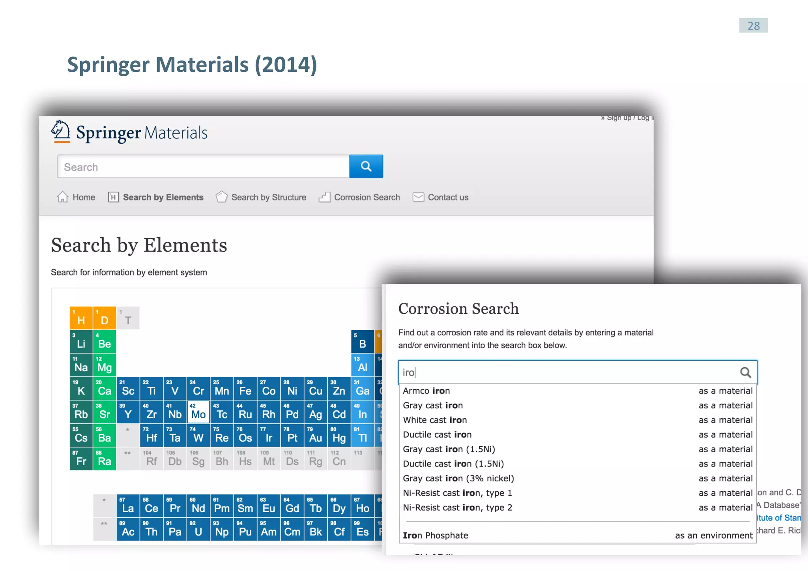Image resolution: width=808 pixels, height=571 pixels.
Task: Click the Corrosion Search step icon
Action: 324,197
